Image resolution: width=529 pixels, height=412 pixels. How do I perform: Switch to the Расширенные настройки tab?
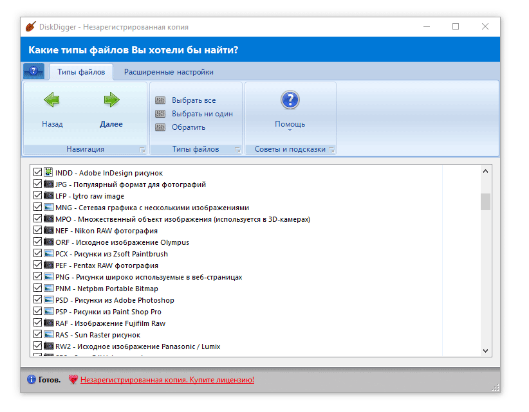(169, 72)
